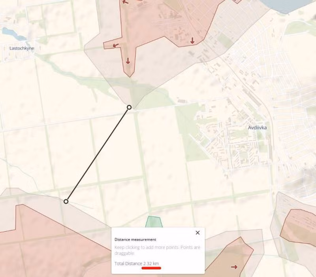Click the upper measurement point handle
Screen dimensions: 316x277
[x=129, y=107]
